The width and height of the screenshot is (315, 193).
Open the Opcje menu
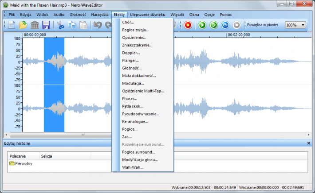point(209,15)
